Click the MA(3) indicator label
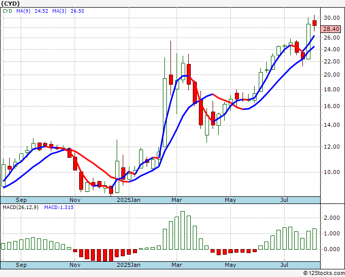This screenshot has width=345, height=277. point(59,11)
